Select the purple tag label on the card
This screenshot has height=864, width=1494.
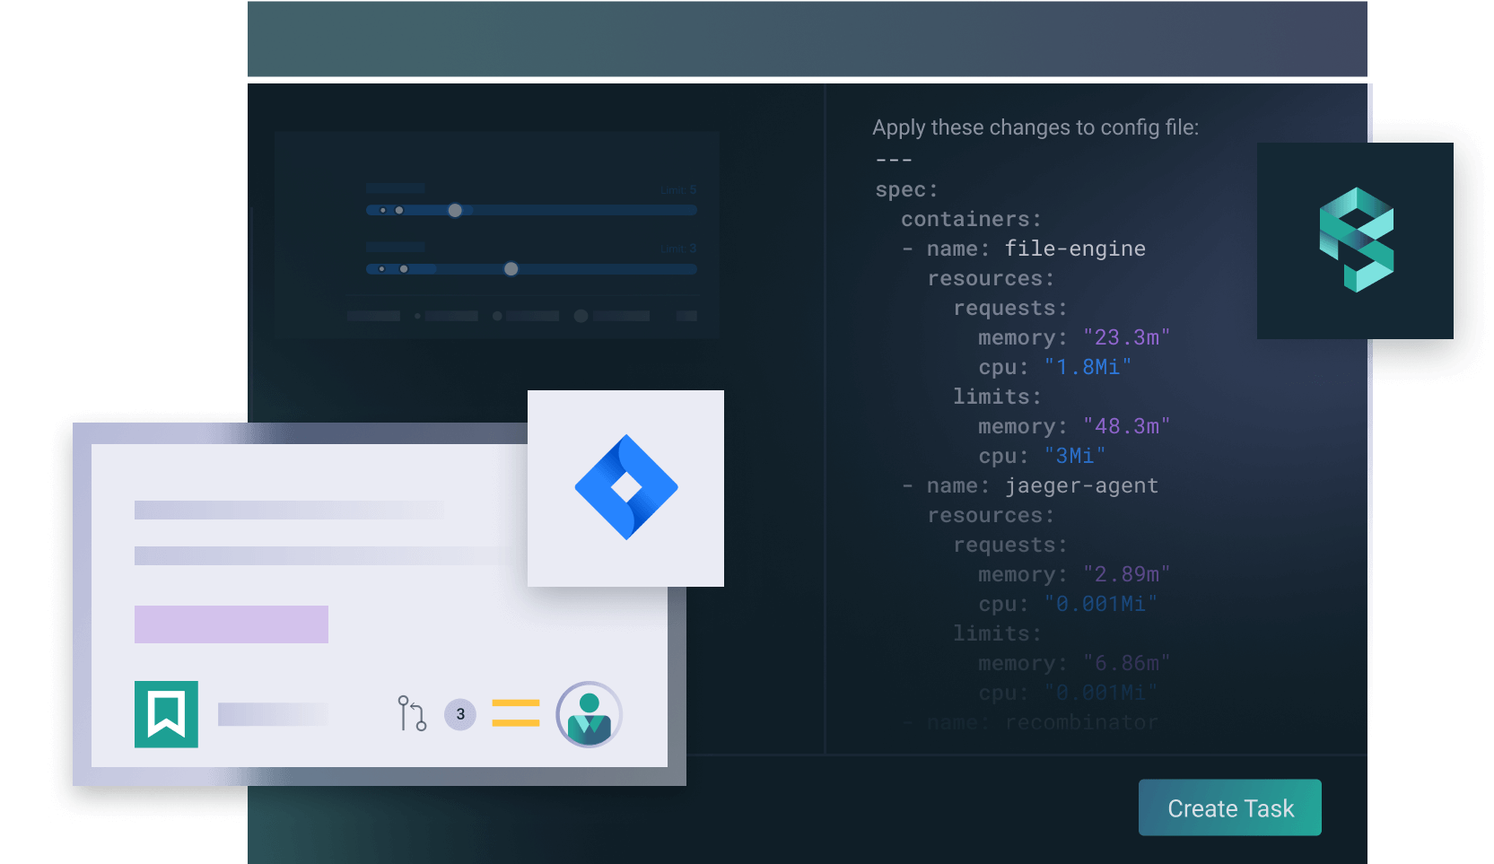click(x=231, y=624)
